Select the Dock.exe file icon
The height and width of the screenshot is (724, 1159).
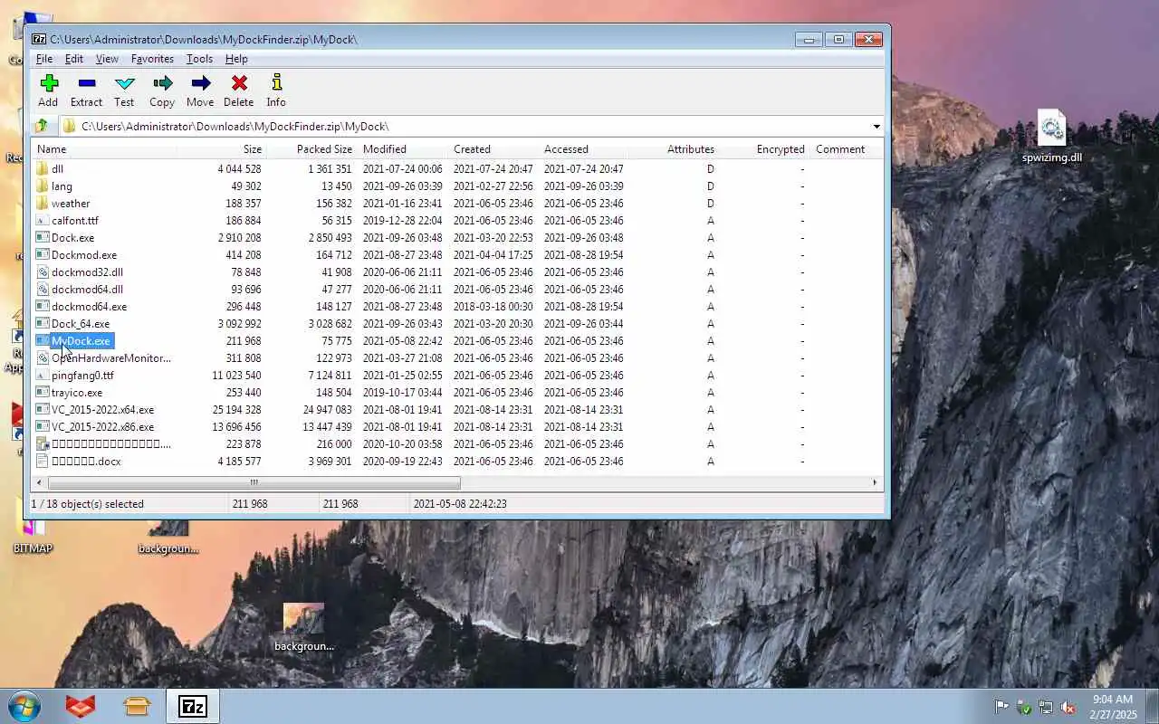tap(42, 237)
